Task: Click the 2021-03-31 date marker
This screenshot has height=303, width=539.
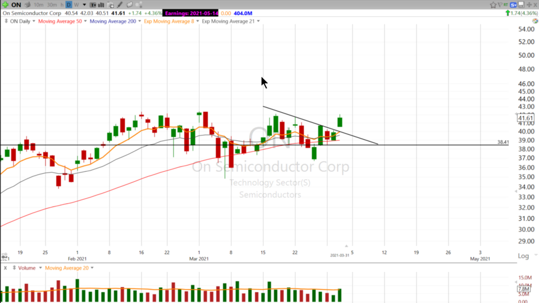Action: point(340,255)
